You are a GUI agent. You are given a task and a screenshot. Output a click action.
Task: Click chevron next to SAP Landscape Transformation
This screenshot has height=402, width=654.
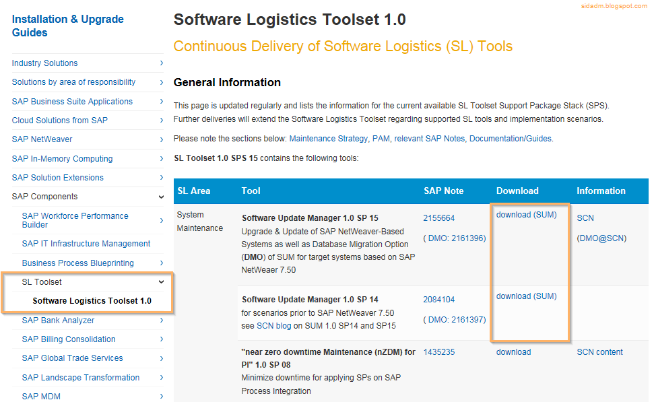click(162, 377)
